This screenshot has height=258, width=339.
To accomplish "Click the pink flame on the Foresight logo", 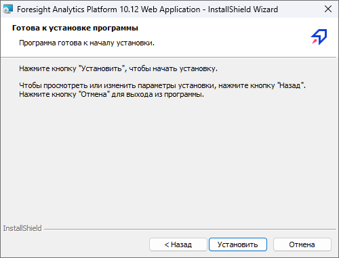I will (x=315, y=41).
